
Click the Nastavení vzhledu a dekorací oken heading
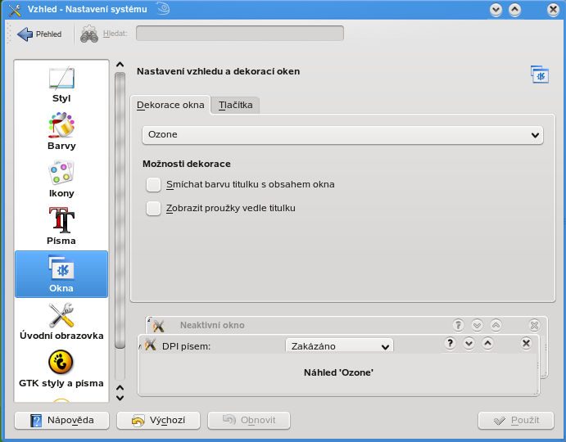(219, 71)
